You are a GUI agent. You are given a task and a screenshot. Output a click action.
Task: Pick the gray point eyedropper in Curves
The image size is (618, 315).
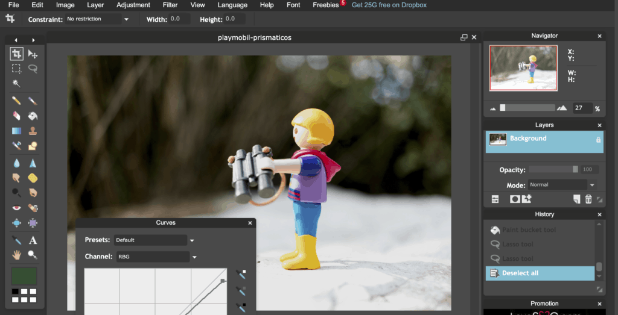pos(240,291)
